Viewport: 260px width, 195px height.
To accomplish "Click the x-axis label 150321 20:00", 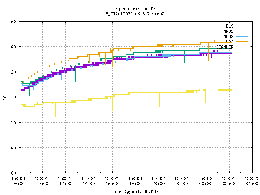I will click(159, 181).
